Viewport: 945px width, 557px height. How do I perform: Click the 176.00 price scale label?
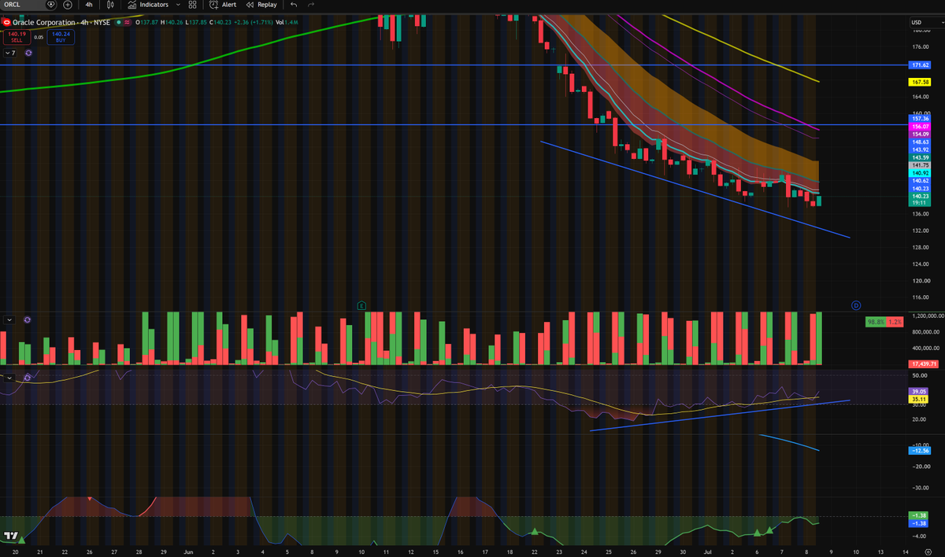[x=921, y=47]
